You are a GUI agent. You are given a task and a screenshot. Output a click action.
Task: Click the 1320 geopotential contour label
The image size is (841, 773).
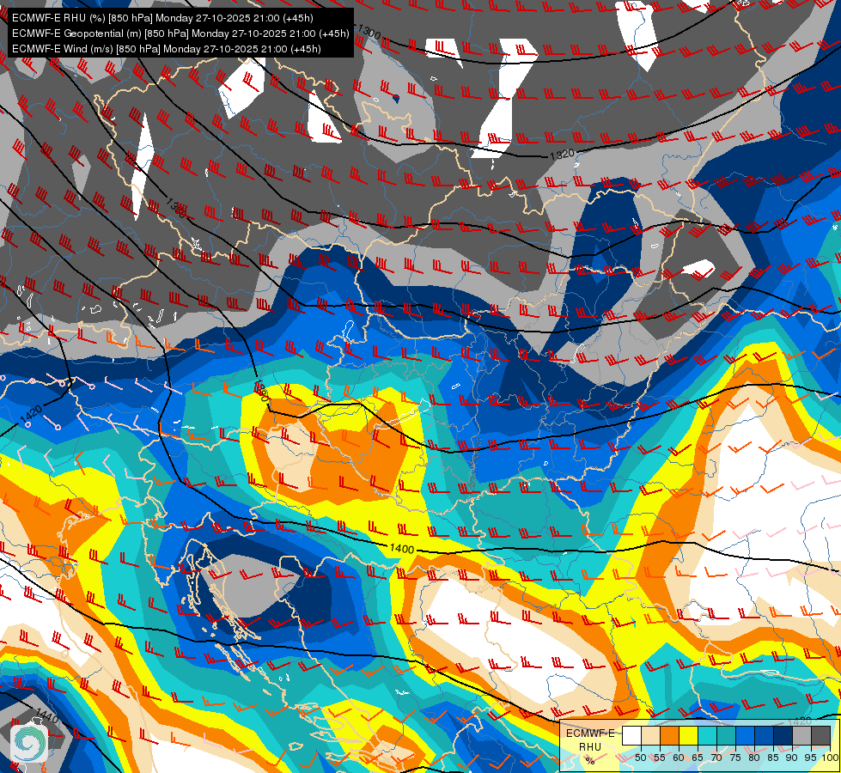562,155
